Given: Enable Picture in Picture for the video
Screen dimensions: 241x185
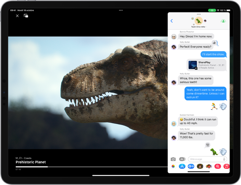Looking at the screenshot, I should pos(26,16).
